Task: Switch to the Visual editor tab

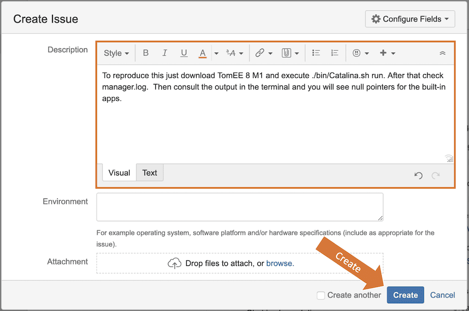Action: point(119,173)
